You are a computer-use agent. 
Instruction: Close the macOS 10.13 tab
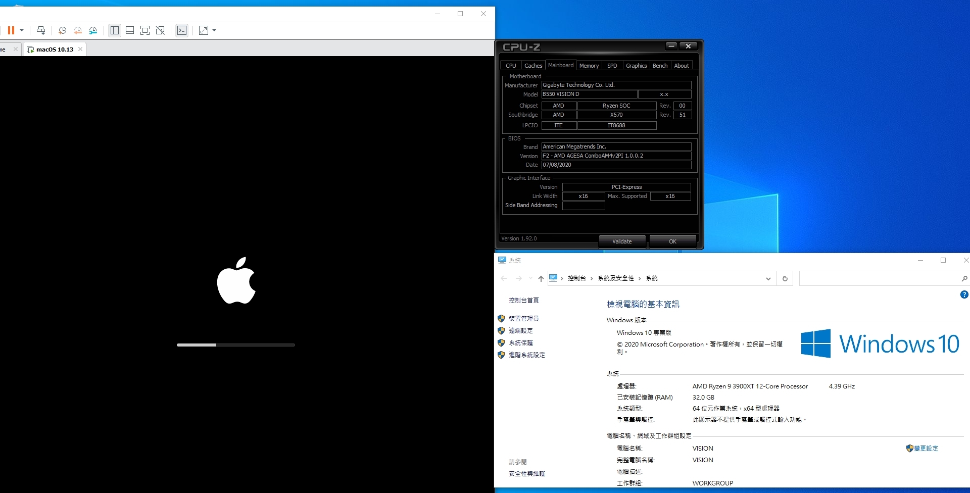point(80,49)
